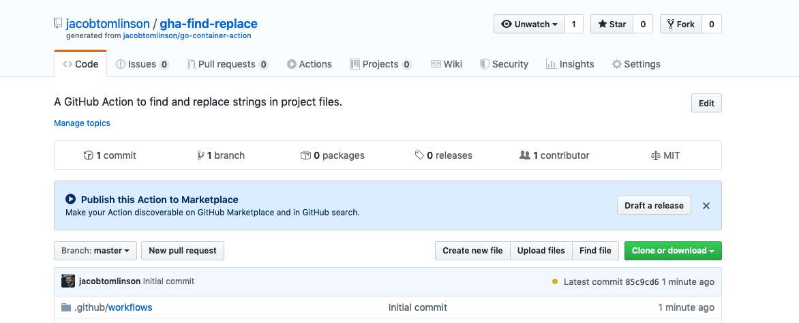Screen dimensions: 799x323
Task: Switch to the Code tab
Action: coord(80,64)
